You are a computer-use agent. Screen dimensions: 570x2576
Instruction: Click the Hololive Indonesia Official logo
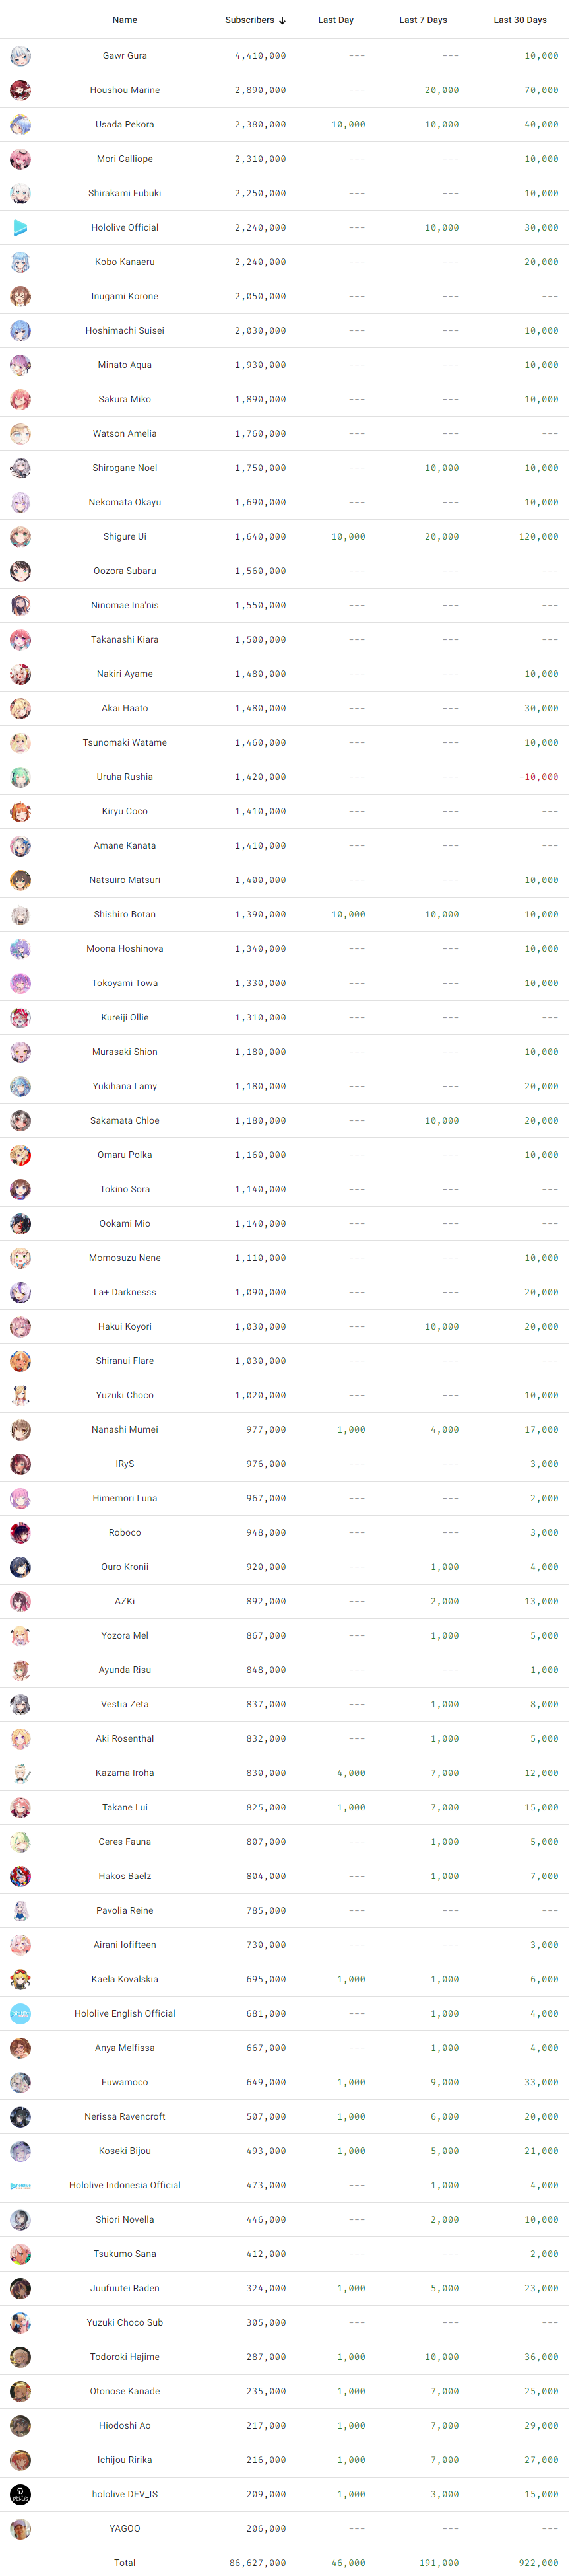(20, 2185)
